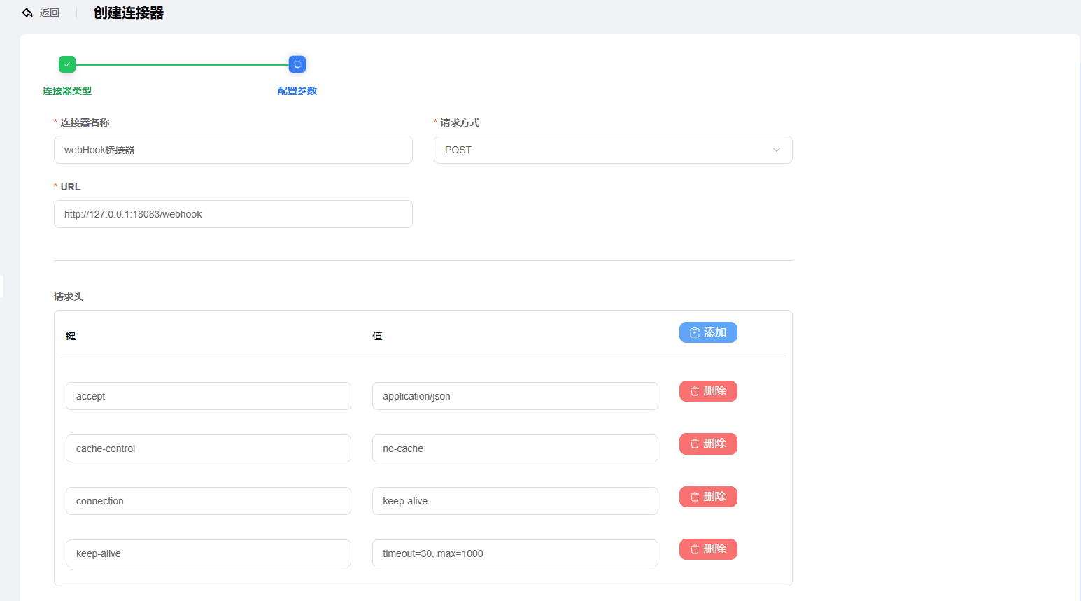Edit the 连接器名称 input field
Viewport: 1081px width, 601px height.
233,150
